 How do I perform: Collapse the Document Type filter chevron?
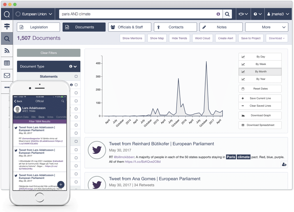tap(75, 67)
